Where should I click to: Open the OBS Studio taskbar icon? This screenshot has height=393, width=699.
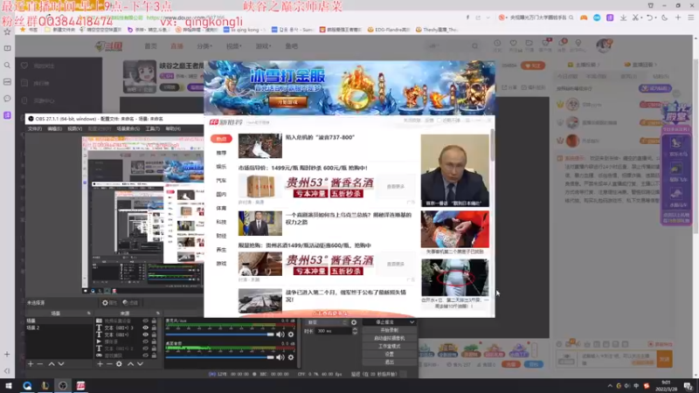coord(63,385)
